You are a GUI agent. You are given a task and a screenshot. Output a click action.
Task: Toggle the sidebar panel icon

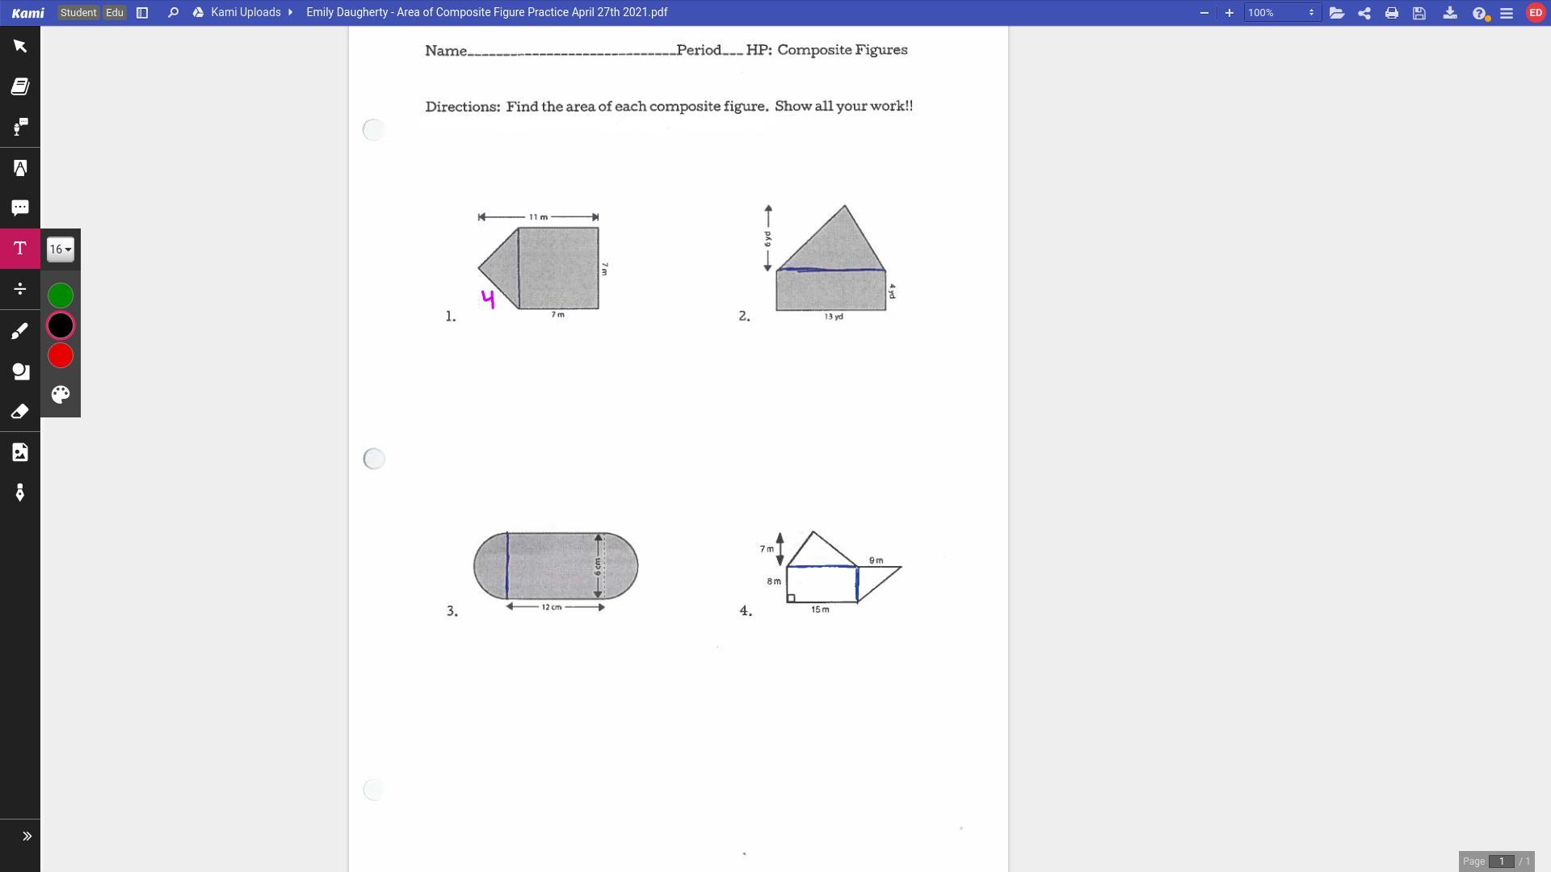coord(142,13)
